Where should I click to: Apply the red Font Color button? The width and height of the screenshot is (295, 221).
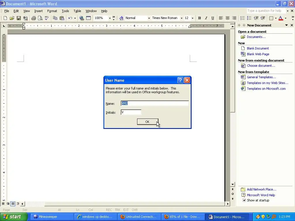coord(281,18)
